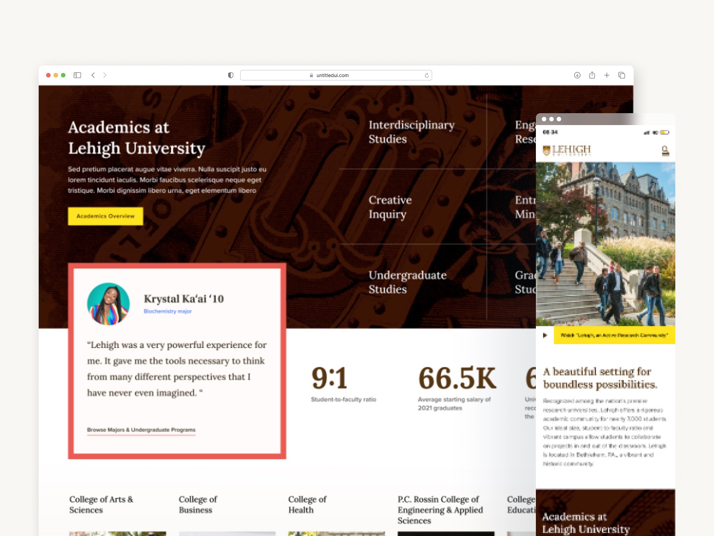
Task: Open the Interdisciplinary Studies link
Action: [412, 132]
